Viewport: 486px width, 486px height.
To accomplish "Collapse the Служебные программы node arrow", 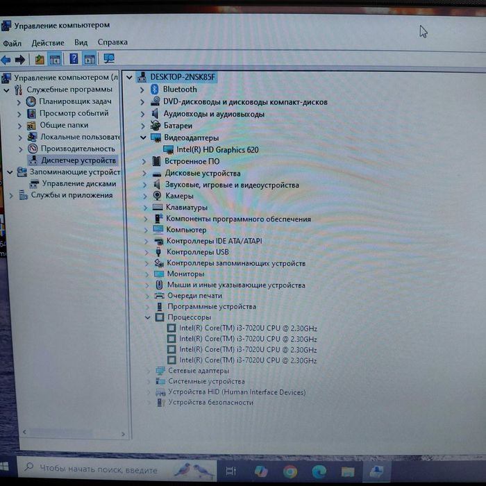I will (x=6, y=90).
